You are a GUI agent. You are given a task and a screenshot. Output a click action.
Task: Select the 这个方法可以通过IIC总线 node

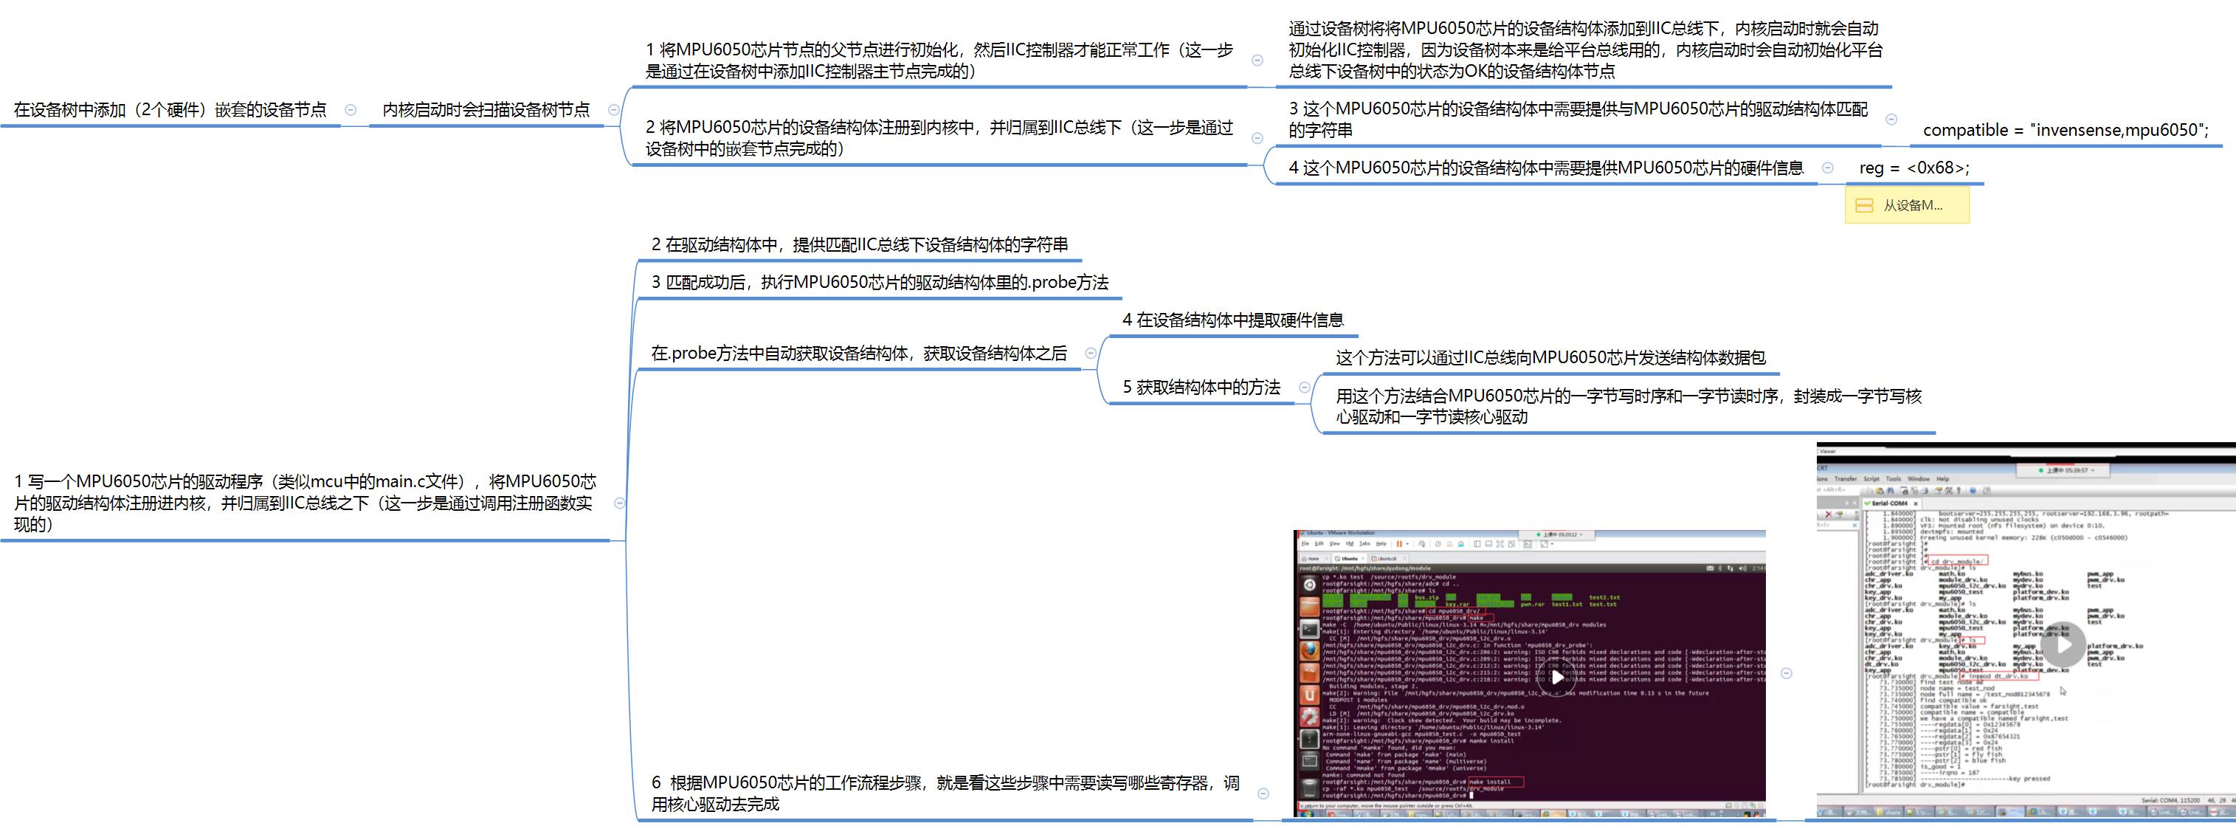point(1550,358)
